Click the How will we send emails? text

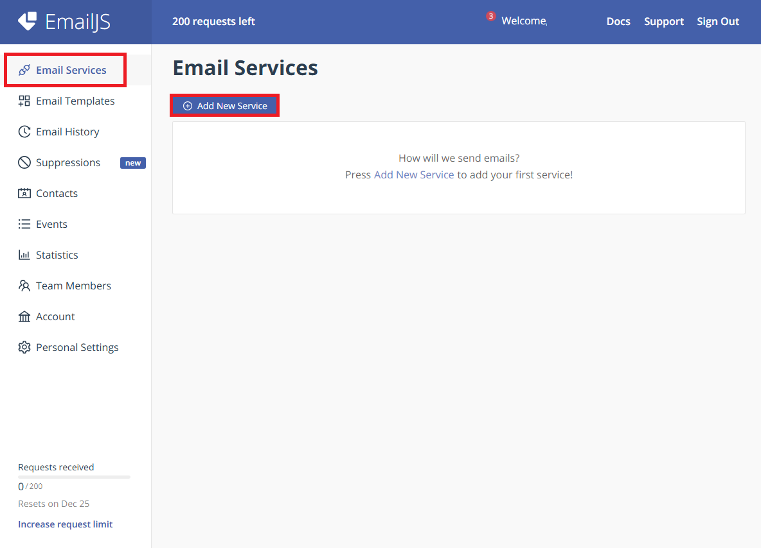pos(459,158)
